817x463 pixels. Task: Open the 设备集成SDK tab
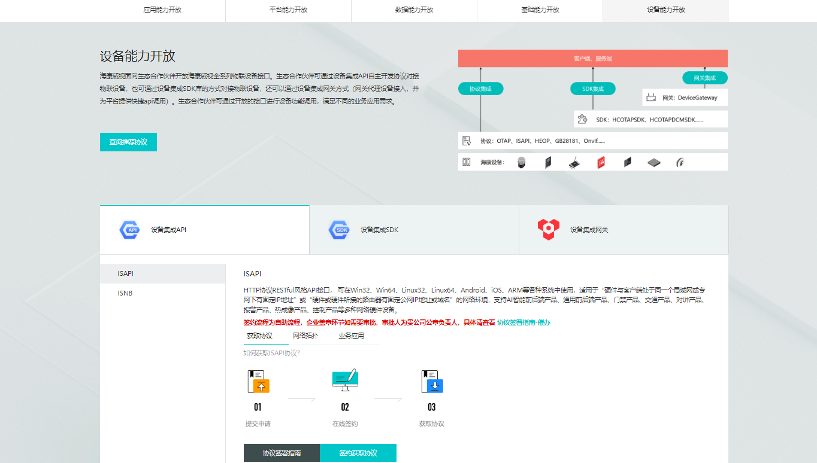click(x=414, y=230)
